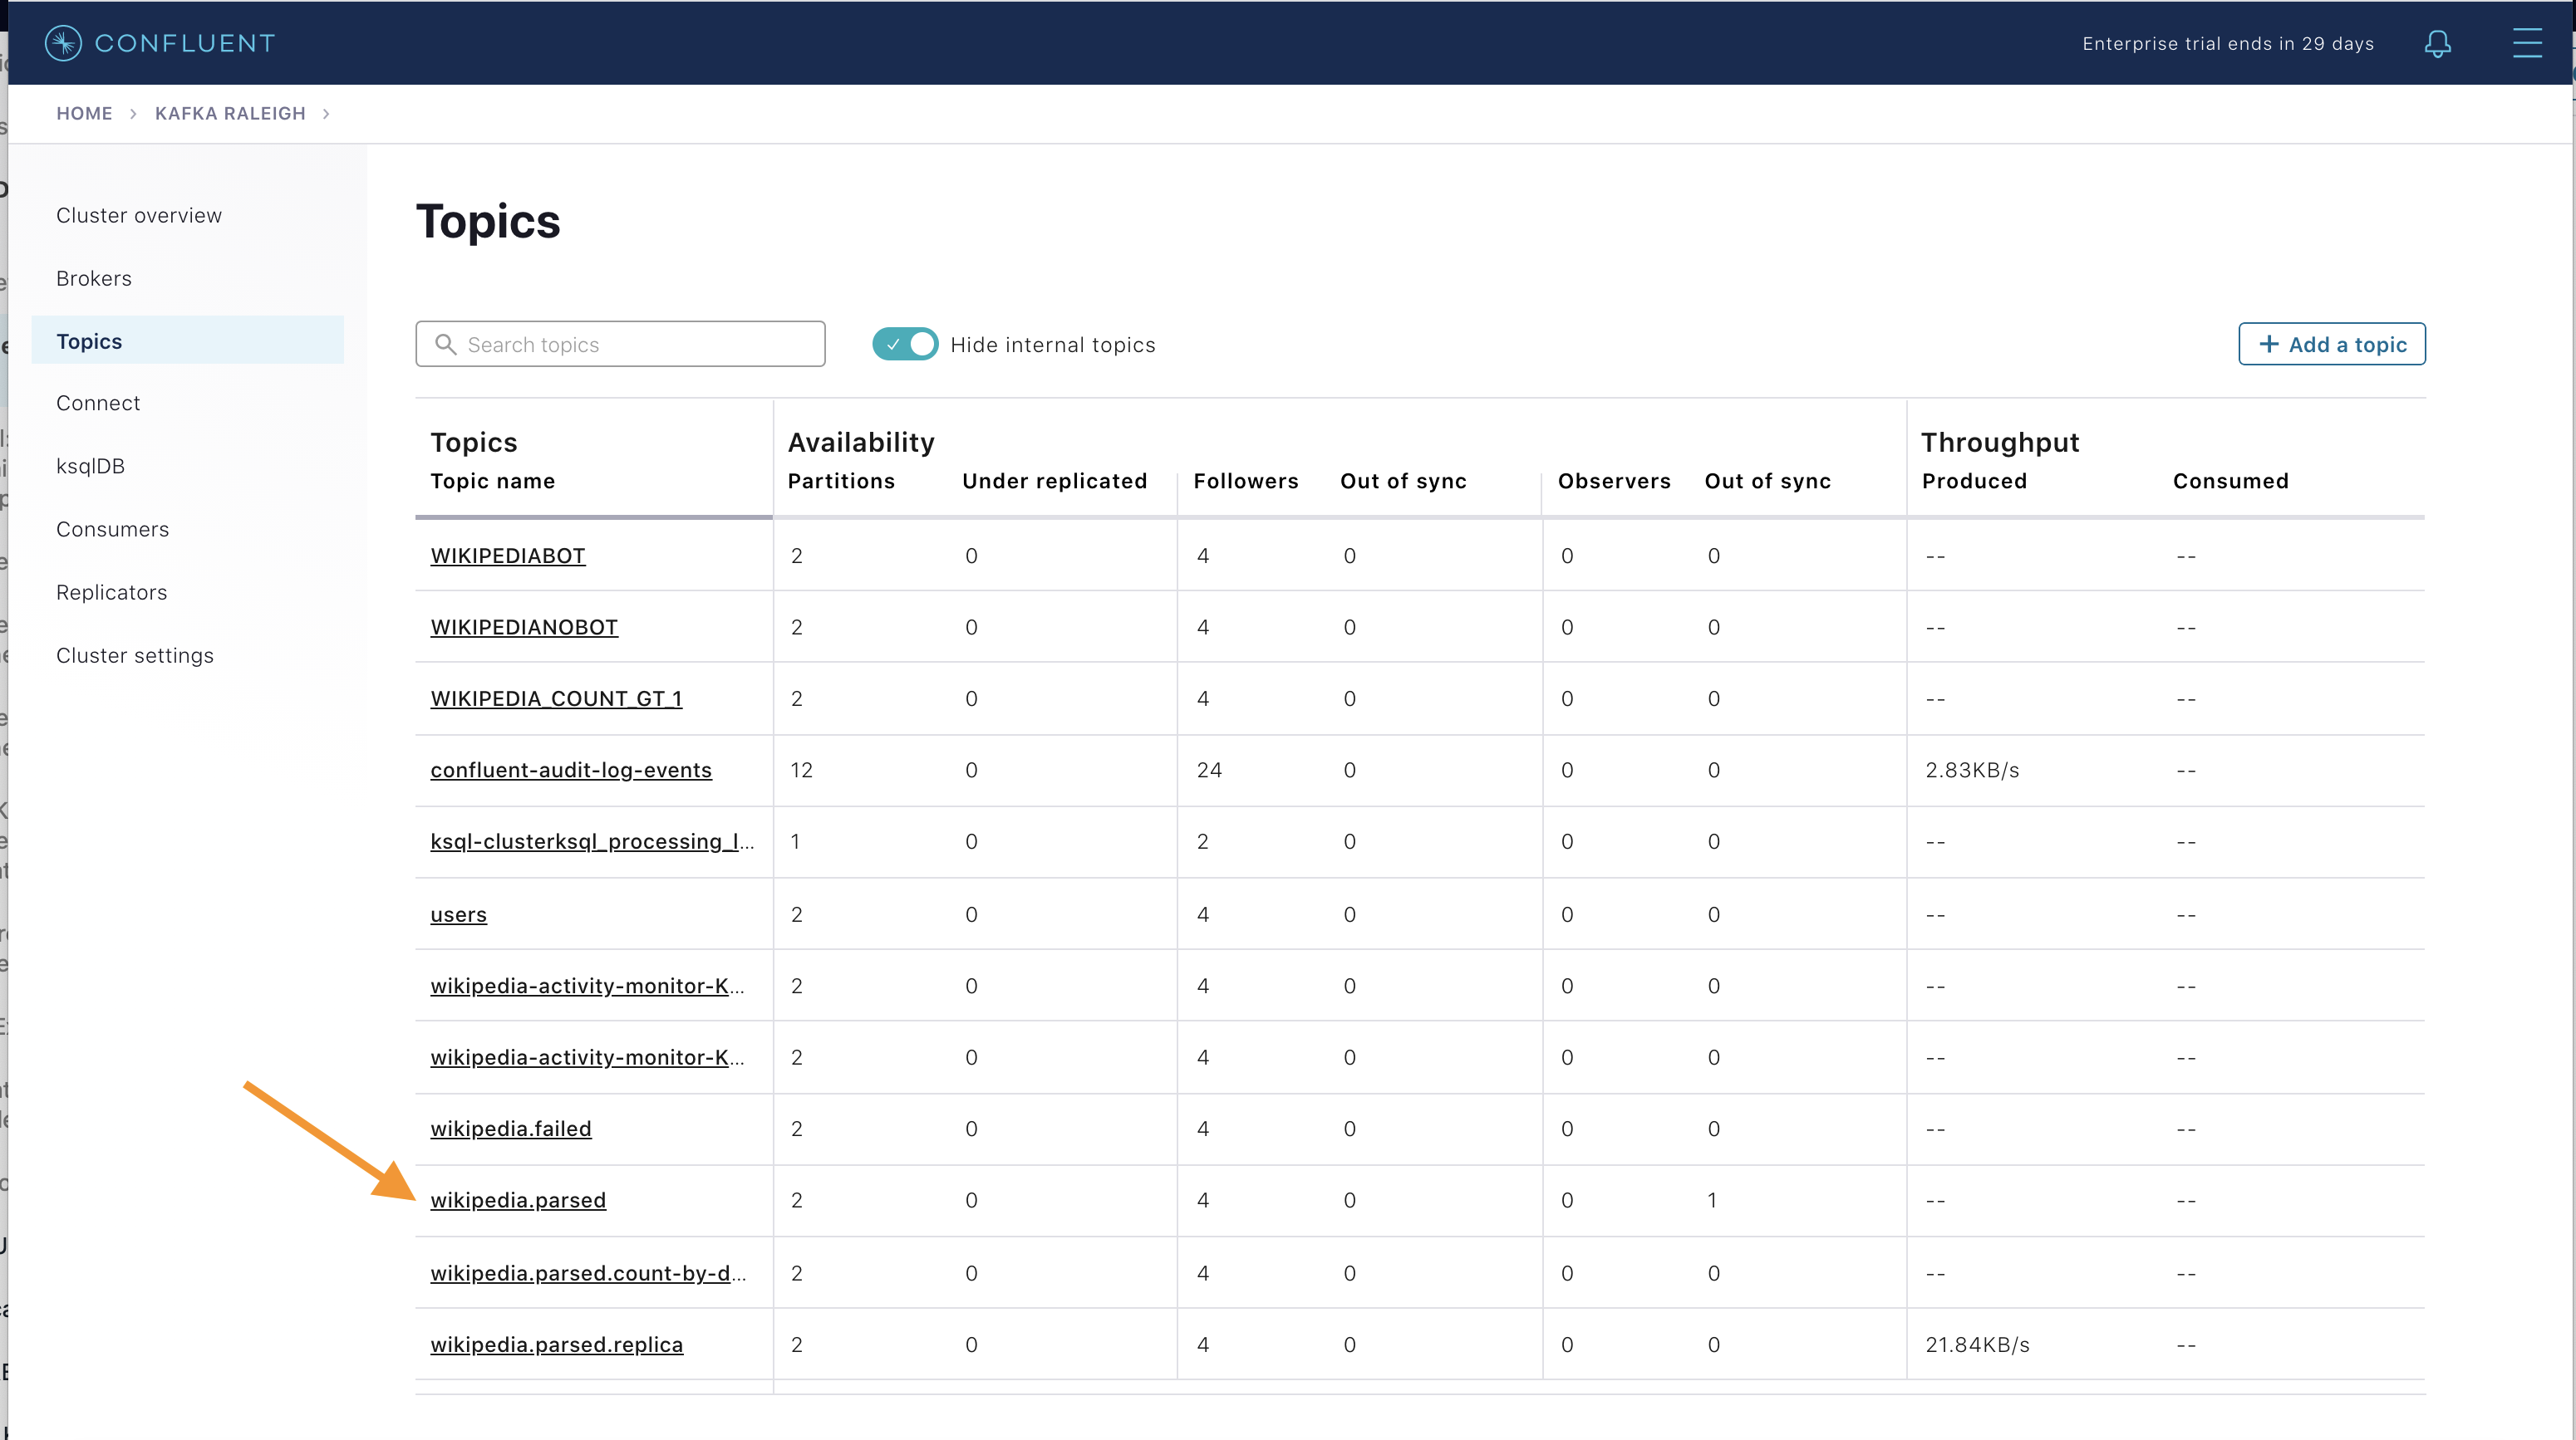This screenshot has width=2576, height=1440.
Task: Sort by Produced column header
Action: tap(1974, 481)
